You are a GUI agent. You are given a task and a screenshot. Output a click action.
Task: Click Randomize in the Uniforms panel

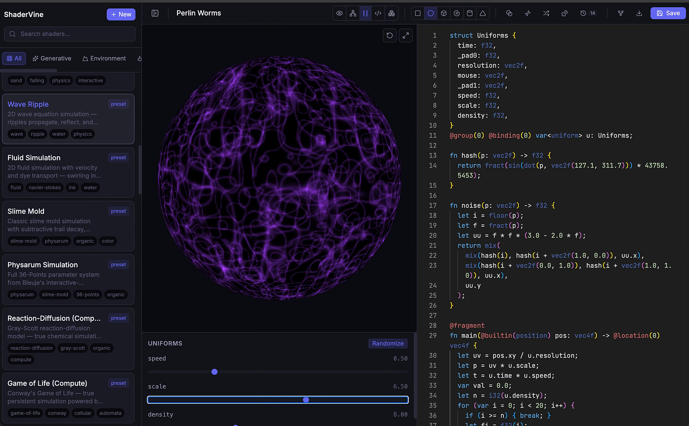point(388,344)
